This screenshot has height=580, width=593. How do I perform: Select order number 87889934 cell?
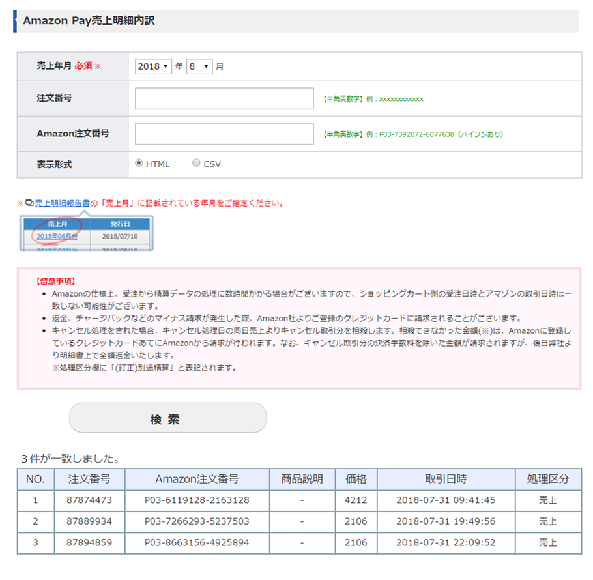coord(89,522)
